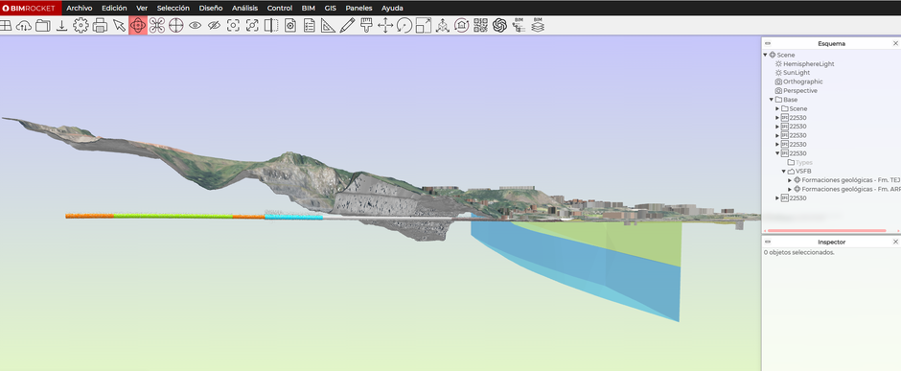Screen dimensions: 901x371
Task: Open the BIM menu
Action: pyautogui.click(x=309, y=8)
